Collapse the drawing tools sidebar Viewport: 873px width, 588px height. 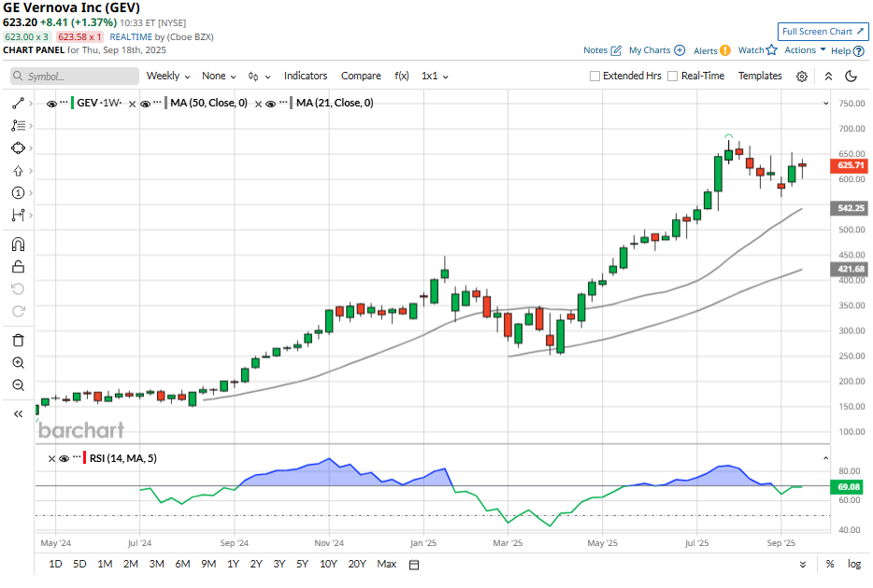coord(18,414)
